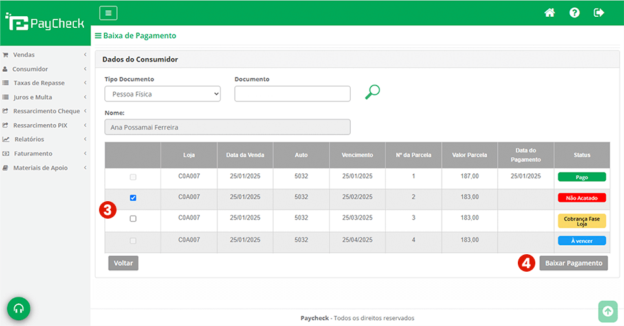Click vencimento date 25/02/2025
624x326 pixels.
(x=357, y=197)
